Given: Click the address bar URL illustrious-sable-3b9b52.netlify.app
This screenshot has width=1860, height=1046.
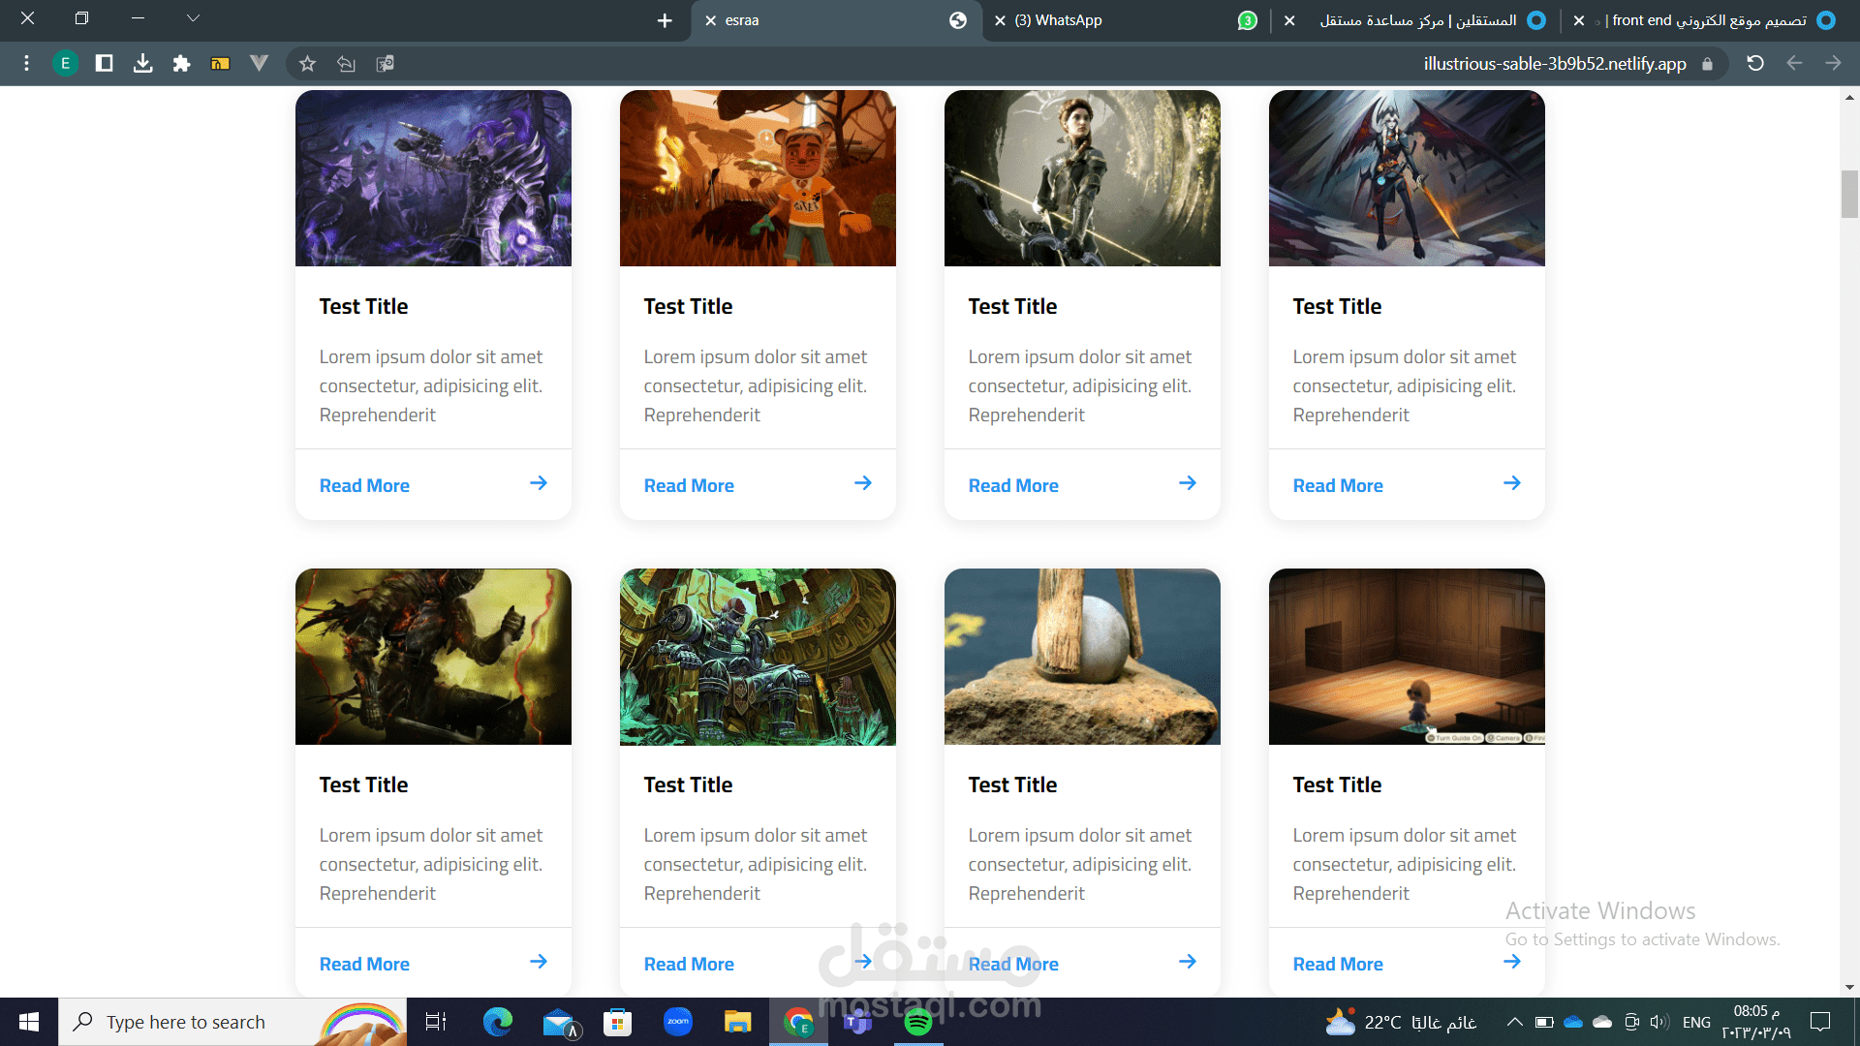Looking at the screenshot, I should tap(1555, 64).
